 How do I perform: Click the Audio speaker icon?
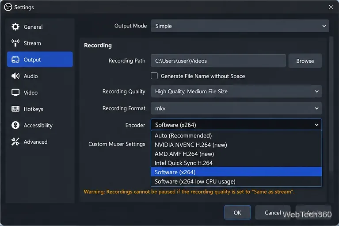(x=15, y=76)
